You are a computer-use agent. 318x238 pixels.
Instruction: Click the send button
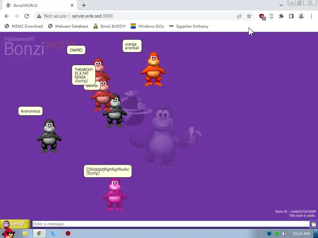pos(15,224)
